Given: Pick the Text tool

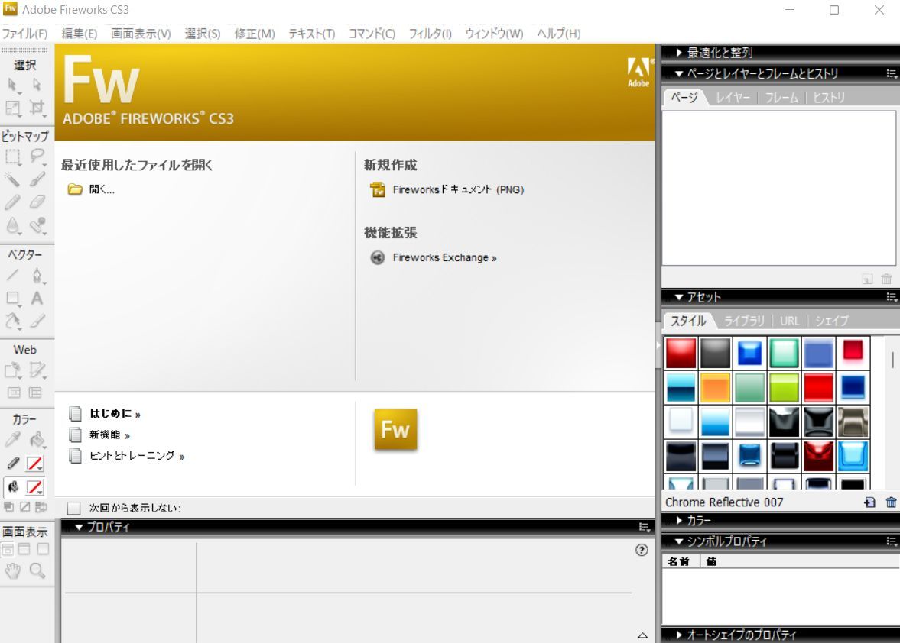Looking at the screenshot, I should click(x=37, y=299).
